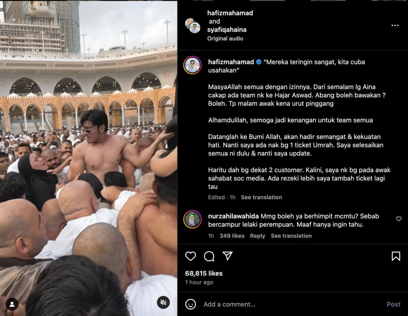Open nurzahilawahida's profile picture
Viewport: 408px width, 316px height.
point(192,219)
